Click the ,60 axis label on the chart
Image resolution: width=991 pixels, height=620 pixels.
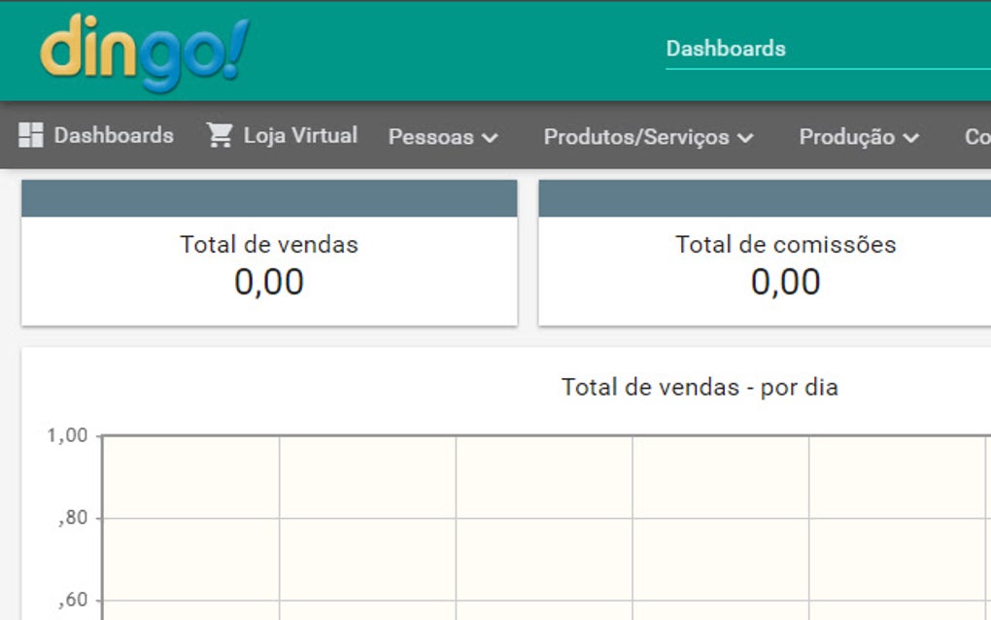coord(72,599)
